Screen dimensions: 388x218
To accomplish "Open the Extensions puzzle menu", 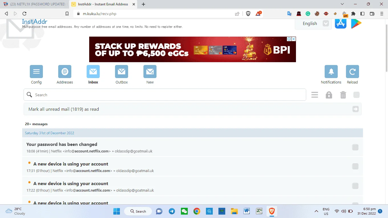I will pos(353,14).
